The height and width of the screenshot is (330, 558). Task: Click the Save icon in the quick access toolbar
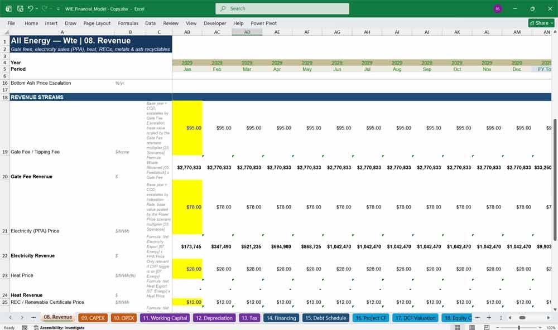[20, 8]
